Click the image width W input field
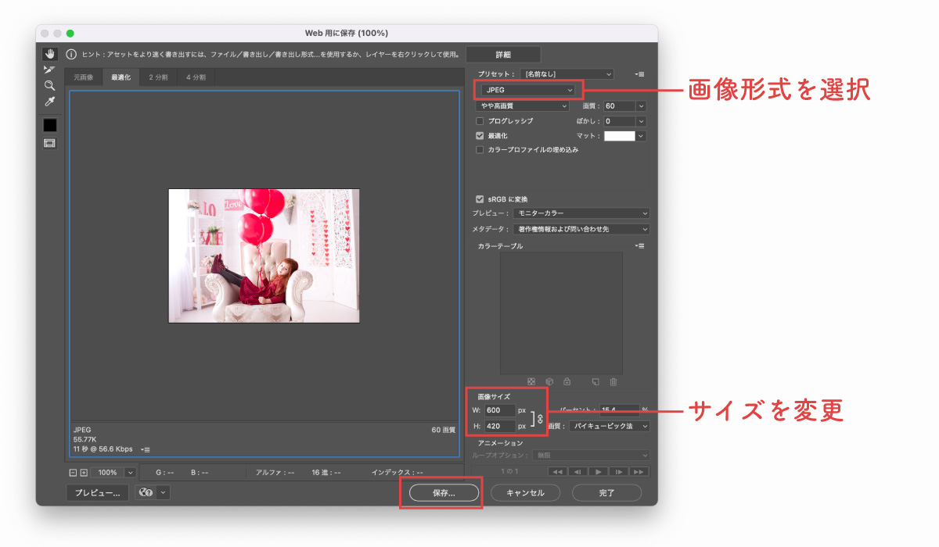 tap(499, 410)
